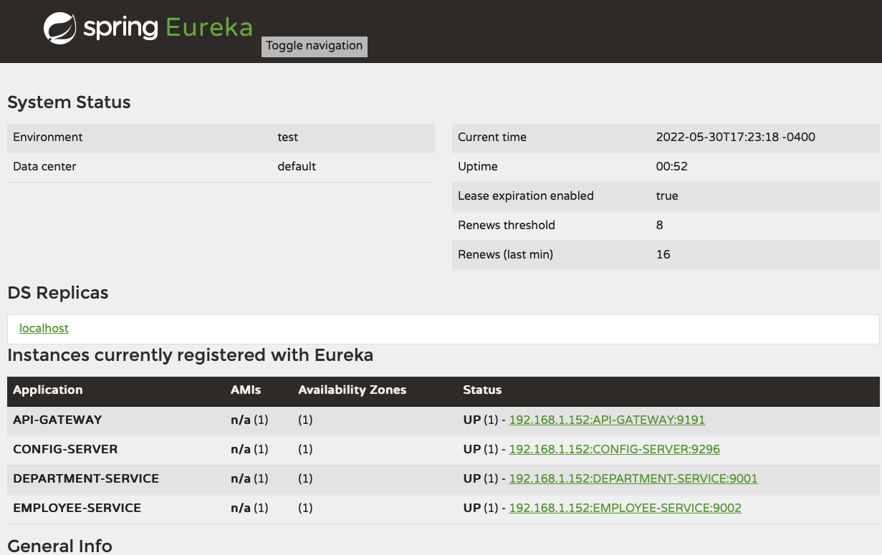Click "Instances currently registered with Eureka" heading
The image size is (882, 555).
(191, 355)
